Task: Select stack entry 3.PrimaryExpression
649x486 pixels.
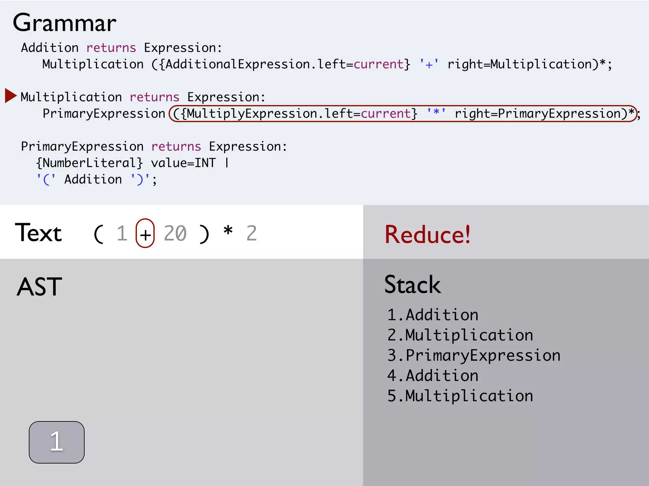Action: click(x=474, y=355)
